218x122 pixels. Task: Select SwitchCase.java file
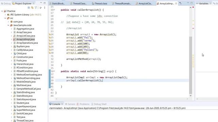[x=25, y=114]
